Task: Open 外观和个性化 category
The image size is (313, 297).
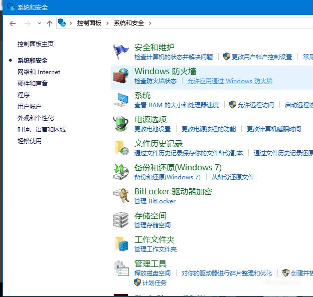Action: click(x=36, y=118)
